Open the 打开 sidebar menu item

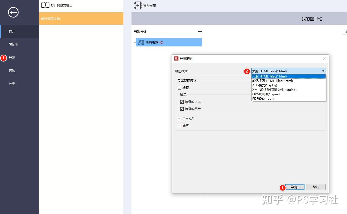20,31
